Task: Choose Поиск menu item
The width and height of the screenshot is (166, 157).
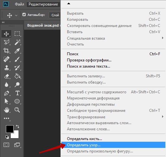Action: 113,54
